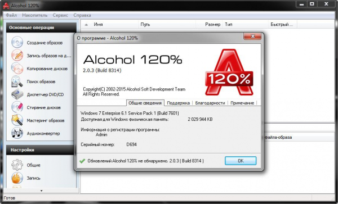Open the Диспетчер DVD/CD manager icon
Image resolution: width=338 pixels, height=204 pixels.
coord(17,94)
